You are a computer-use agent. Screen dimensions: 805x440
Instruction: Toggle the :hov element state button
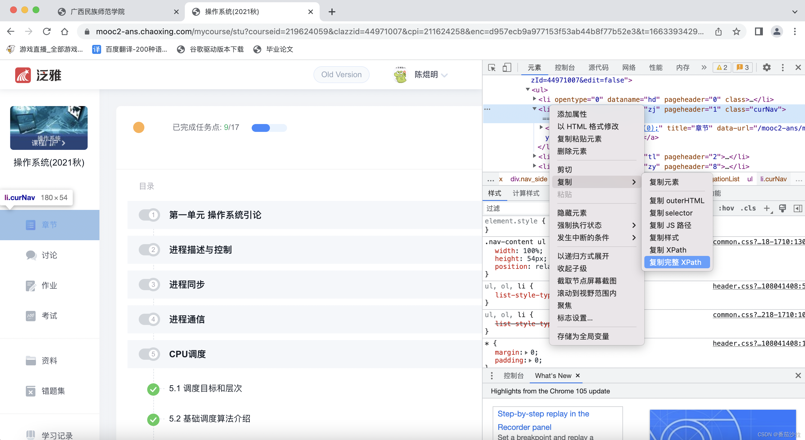tap(726, 208)
